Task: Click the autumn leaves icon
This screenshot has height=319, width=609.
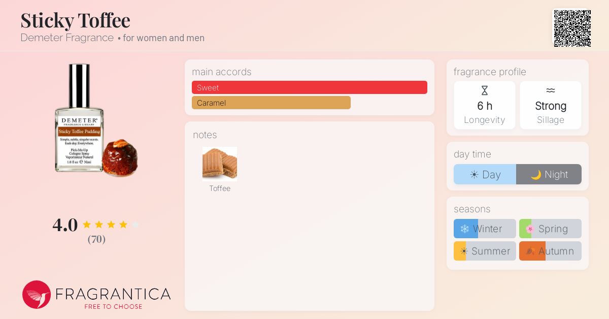Action: [530, 251]
